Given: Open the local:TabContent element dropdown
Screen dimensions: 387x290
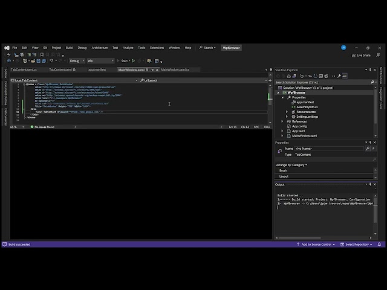Looking at the screenshot, I should click(74, 80).
